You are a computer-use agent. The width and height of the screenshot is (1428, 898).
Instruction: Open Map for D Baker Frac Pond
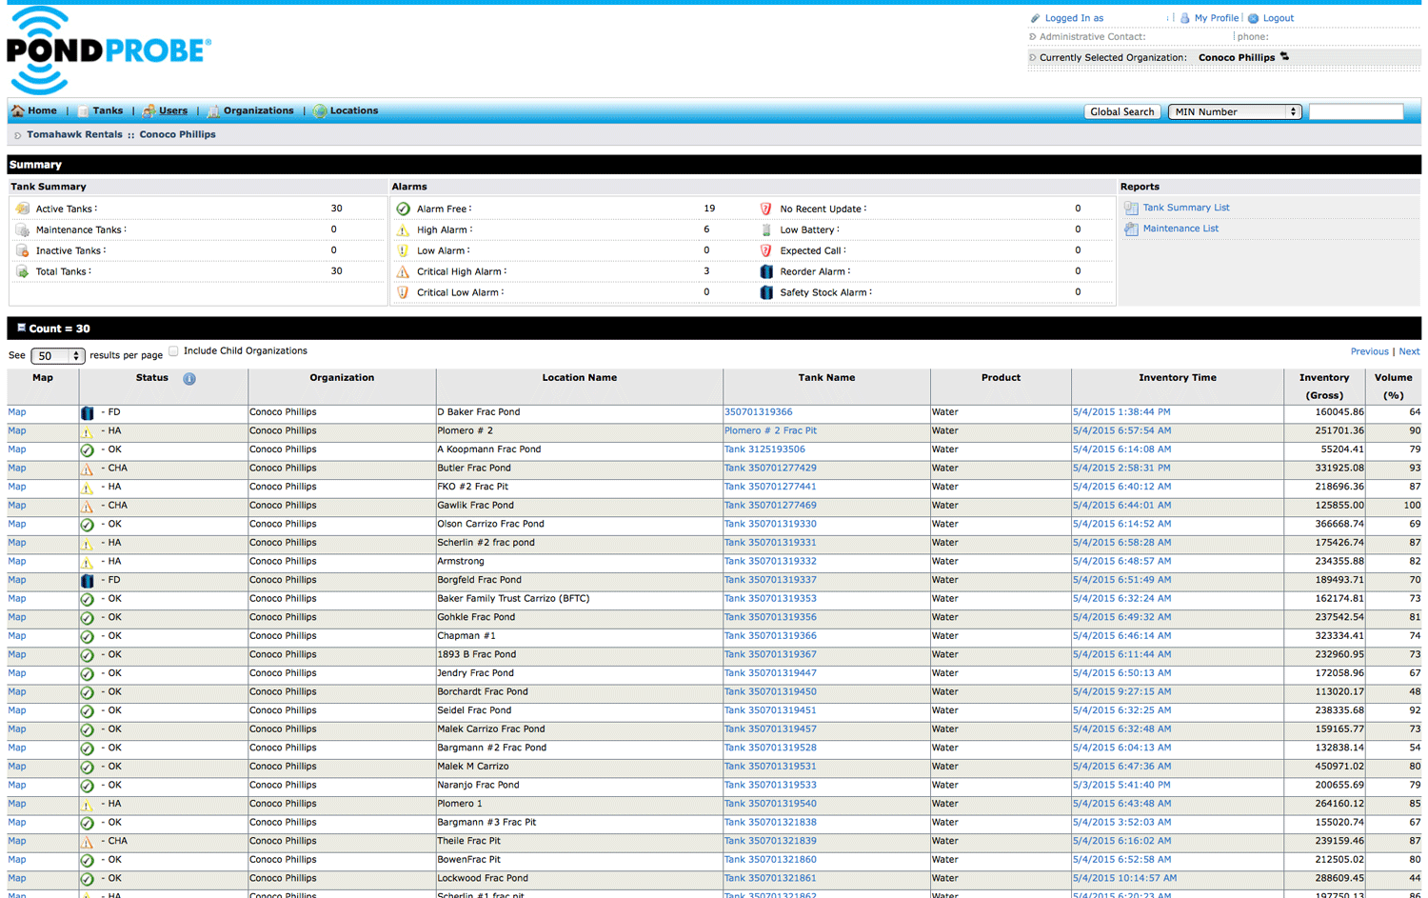17,412
